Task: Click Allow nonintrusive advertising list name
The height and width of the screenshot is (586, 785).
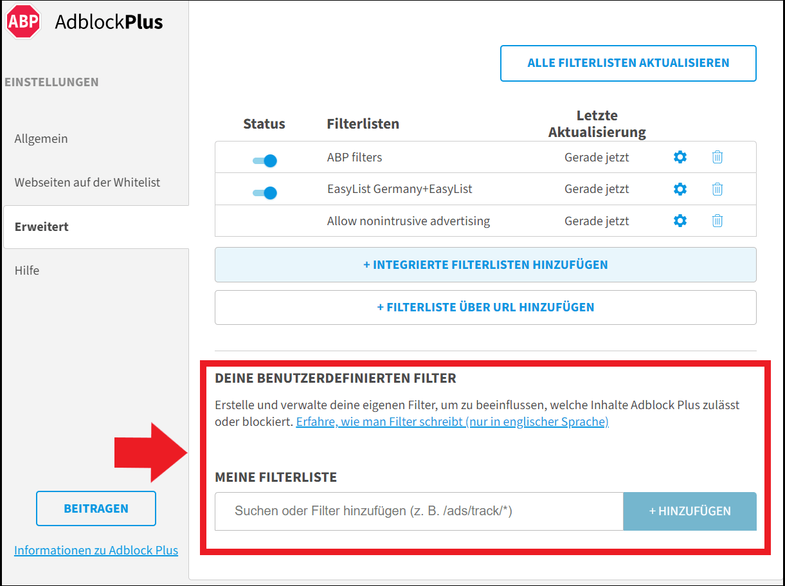Action: 408,221
